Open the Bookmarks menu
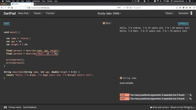196x110 pixels. [x=36, y=1]
